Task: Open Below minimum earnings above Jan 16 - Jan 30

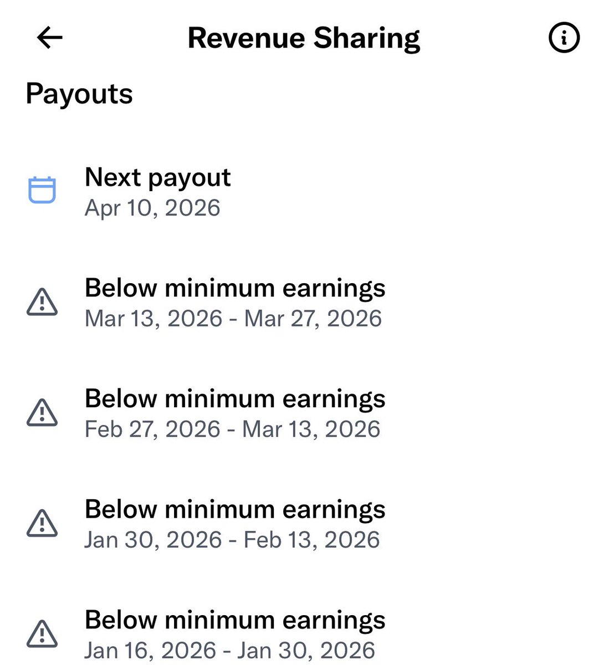Action: (x=235, y=621)
